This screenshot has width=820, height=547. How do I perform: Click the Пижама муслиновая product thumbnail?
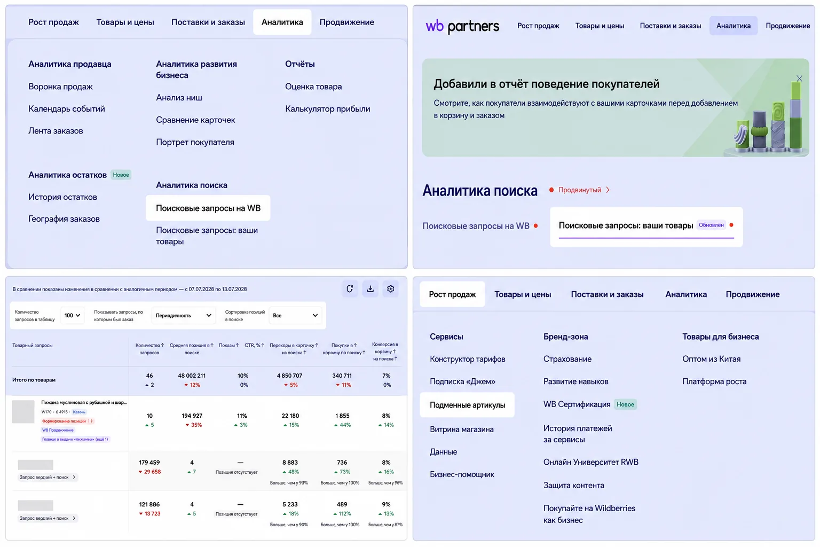23,412
